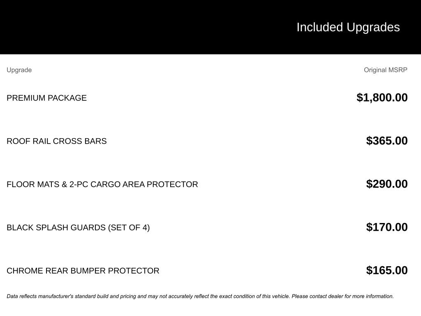The image size is (421, 316).
Task: Click the word "CHROME" in last row
Action: coord(25,271)
